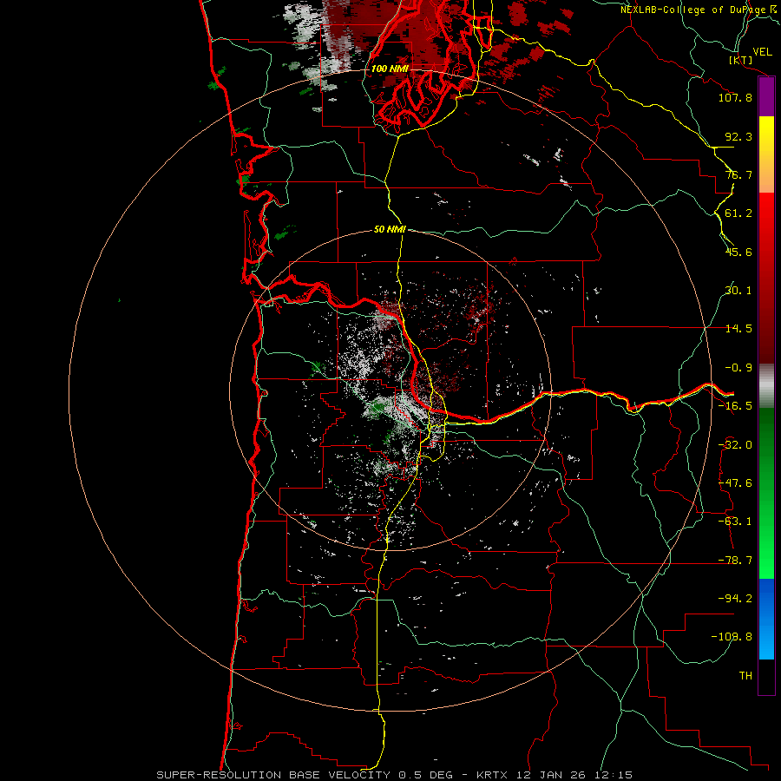This screenshot has height=781, width=781.
Task: Click the -78.7 legend value
Action: 735,561
